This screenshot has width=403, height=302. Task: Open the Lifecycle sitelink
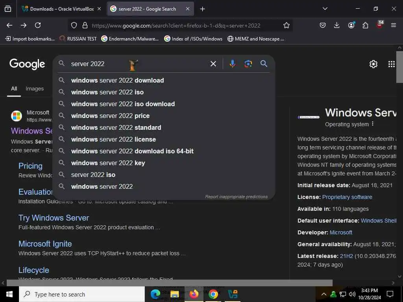point(34,270)
